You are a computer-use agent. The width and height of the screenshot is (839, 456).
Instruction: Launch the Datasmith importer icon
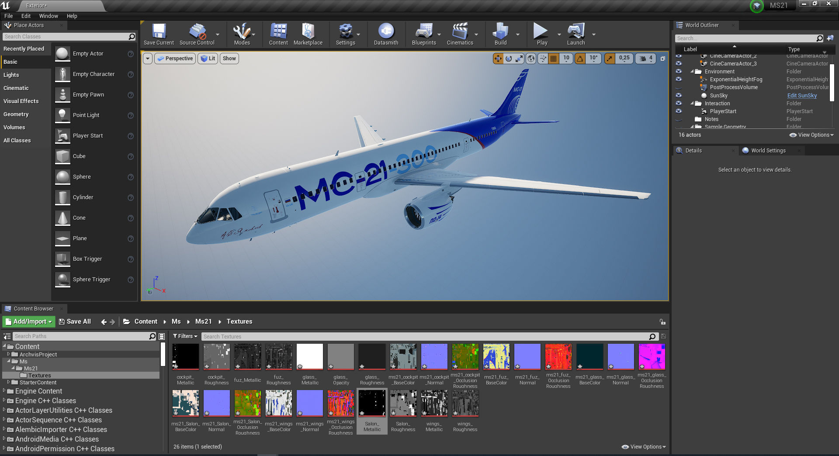(x=386, y=34)
